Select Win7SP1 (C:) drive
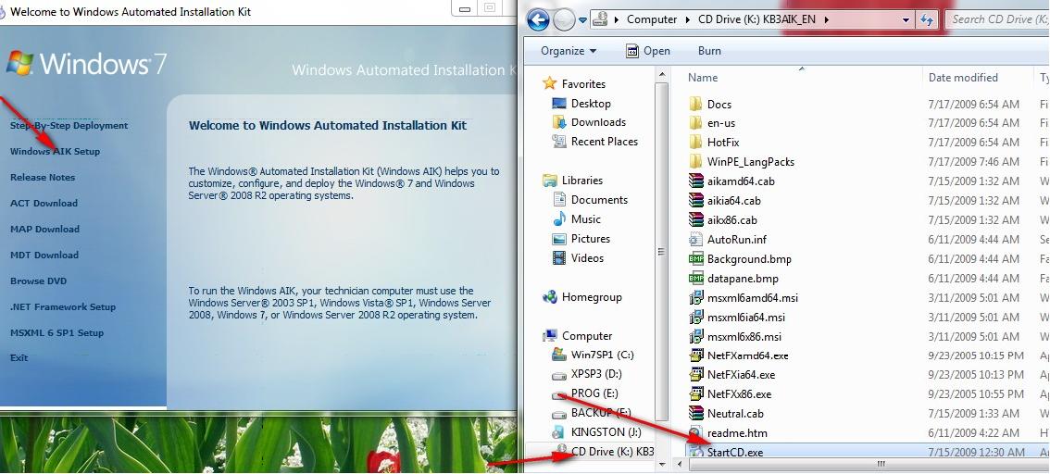The height and width of the screenshot is (474, 1050). click(x=593, y=355)
